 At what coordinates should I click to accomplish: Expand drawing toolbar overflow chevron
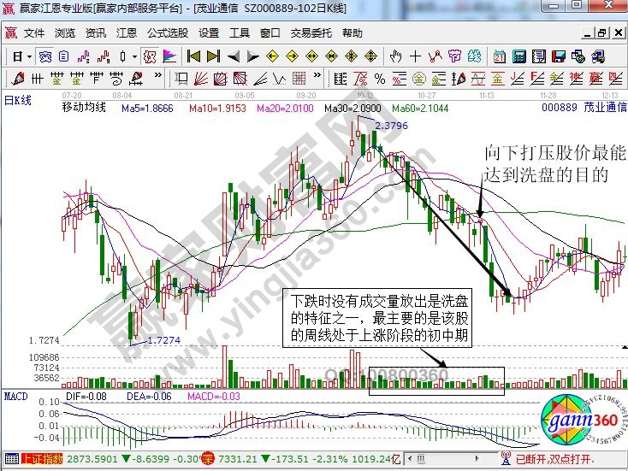[x=158, y=75]
